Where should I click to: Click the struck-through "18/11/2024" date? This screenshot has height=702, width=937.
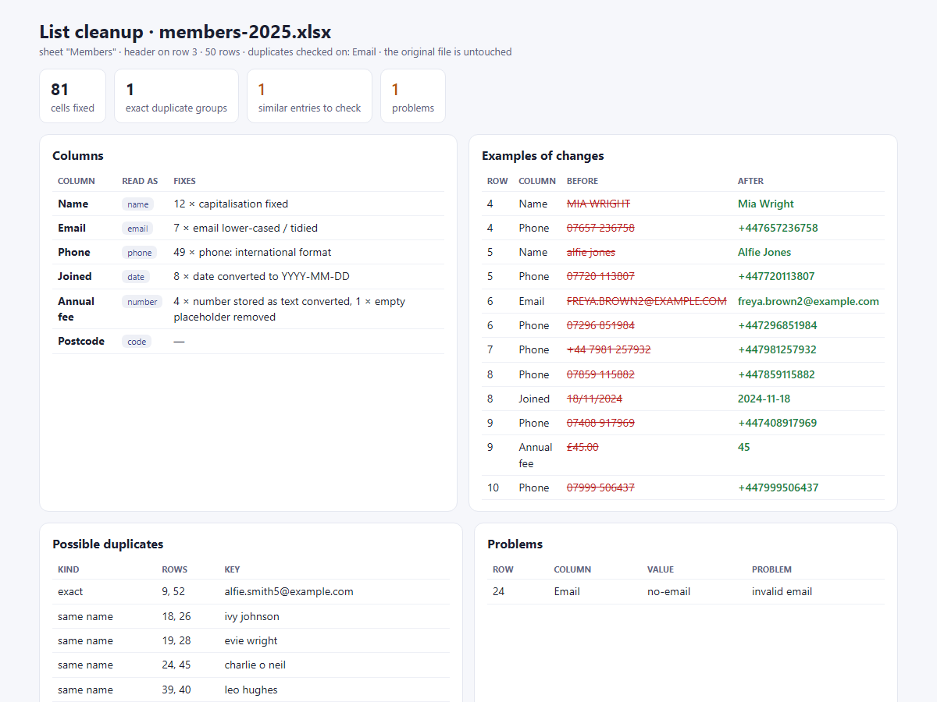(x=594, y=399)
